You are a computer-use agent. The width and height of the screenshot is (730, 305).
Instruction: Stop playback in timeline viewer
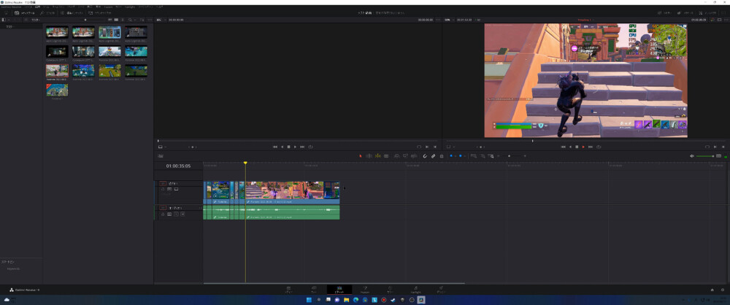pos(577,147)
